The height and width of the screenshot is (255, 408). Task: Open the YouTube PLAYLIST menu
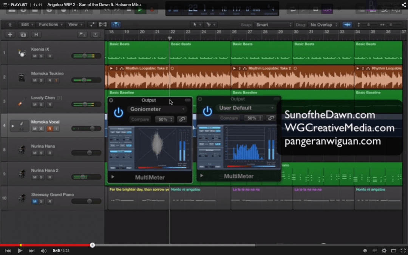point(15,5)
